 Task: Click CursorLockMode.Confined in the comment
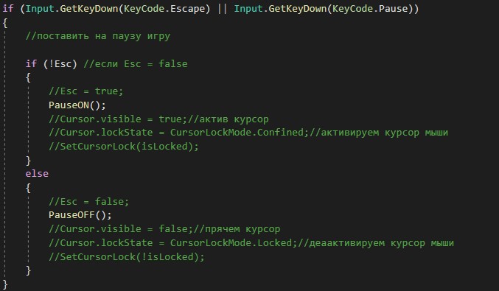tap(237, 133)
